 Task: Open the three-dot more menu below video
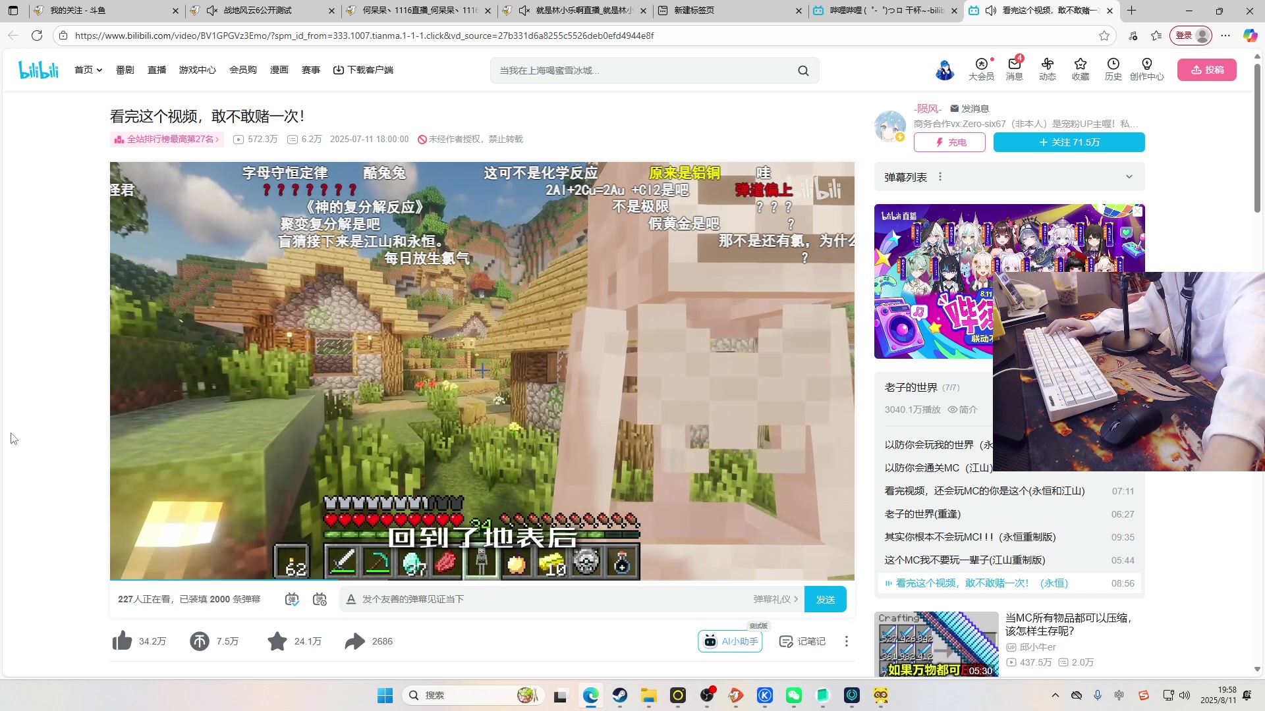click(x=847, y=641)
